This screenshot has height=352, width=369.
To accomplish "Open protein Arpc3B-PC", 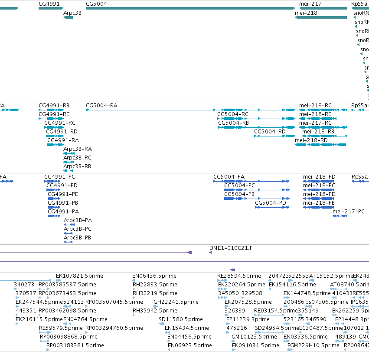I will [78, 229].
